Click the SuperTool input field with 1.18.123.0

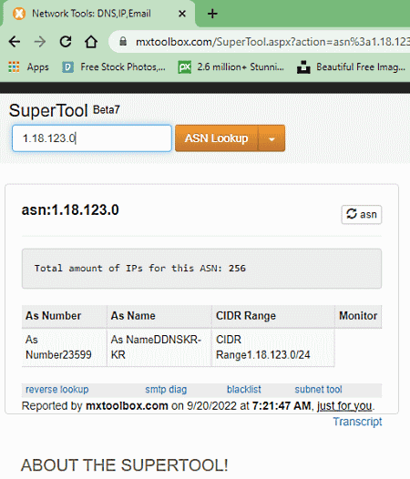point(92,138)
